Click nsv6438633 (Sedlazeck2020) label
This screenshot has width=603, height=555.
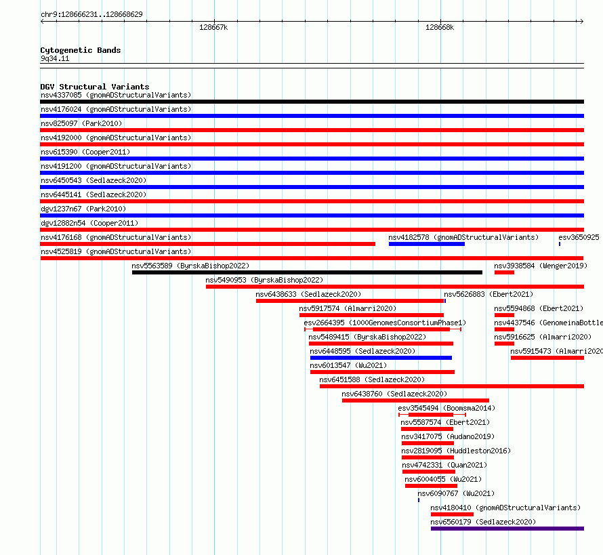click(308, 294)
